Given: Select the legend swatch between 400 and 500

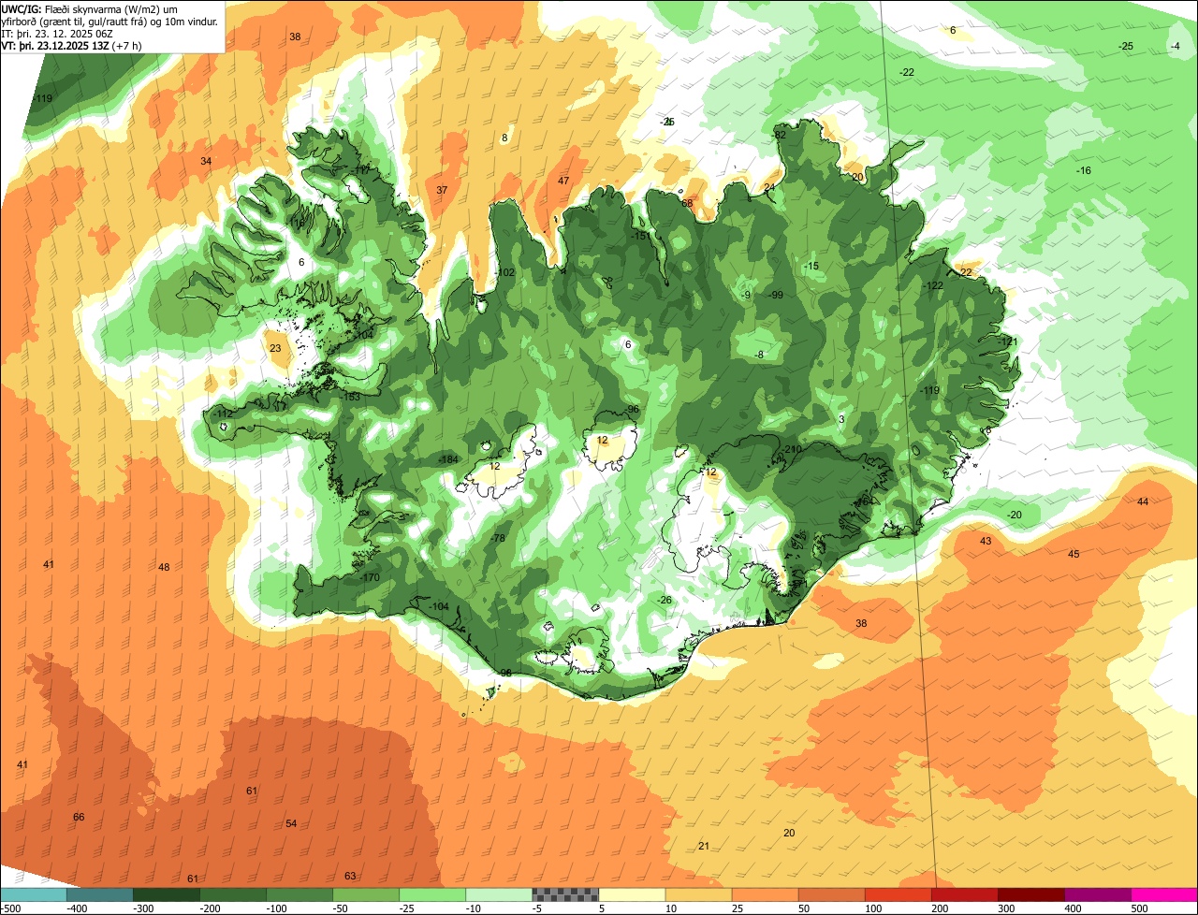Looking at the screenshot, I should 1097,894.
